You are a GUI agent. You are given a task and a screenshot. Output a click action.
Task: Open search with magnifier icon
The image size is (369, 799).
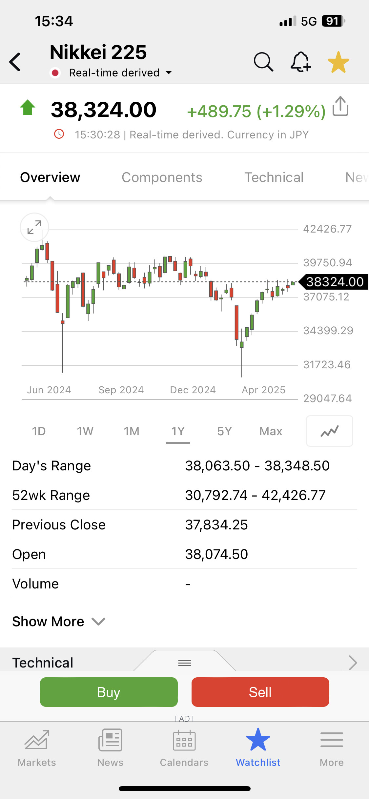click(x=263, y=62)
